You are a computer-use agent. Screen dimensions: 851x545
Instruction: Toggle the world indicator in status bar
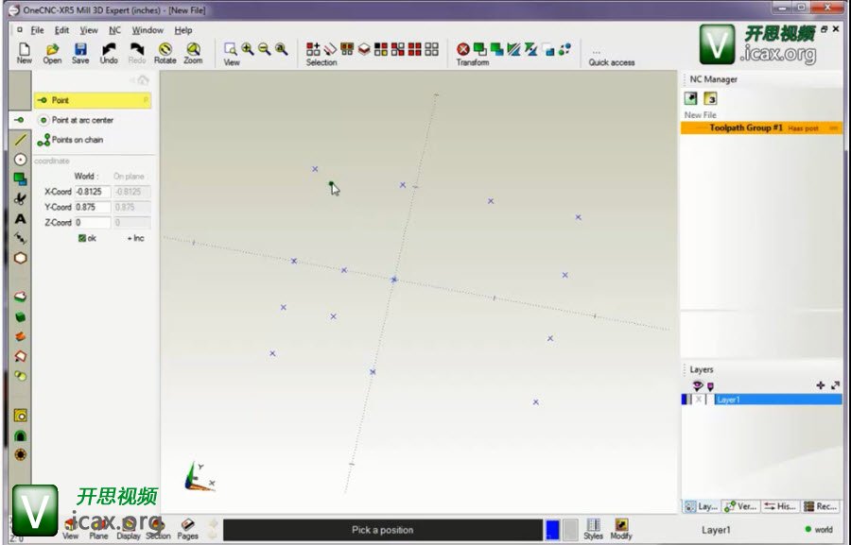(819, 529)
